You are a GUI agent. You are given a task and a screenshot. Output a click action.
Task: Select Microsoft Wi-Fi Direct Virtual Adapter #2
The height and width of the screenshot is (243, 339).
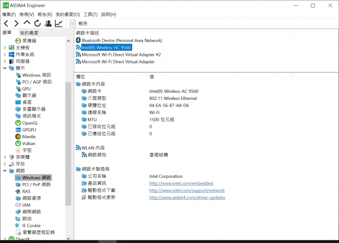[x=121, y=55]
